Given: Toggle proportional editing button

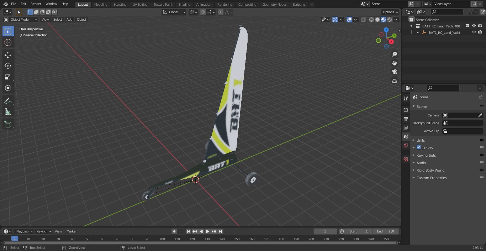Looking at the screenshot, I should (221, 12).
